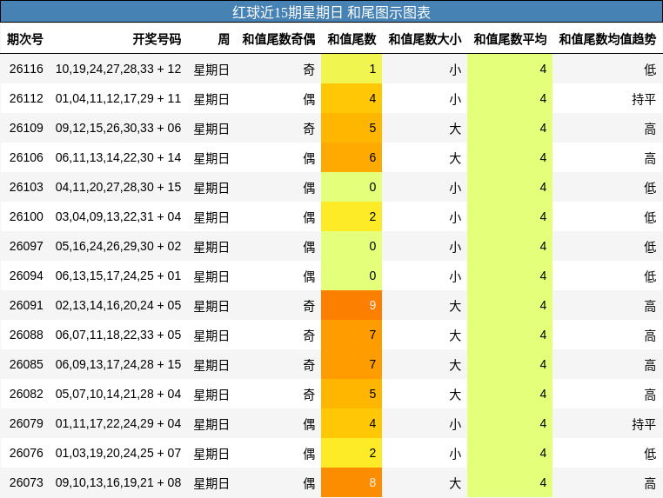Click numbers 06,11,13,14,22,30 + 14
Image resolution: width=663 pixels, height=498 pixels.
click(118, 157)
